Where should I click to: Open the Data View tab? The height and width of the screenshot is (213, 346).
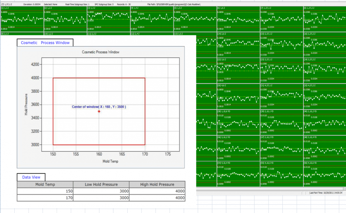click(x=31, y=177)
